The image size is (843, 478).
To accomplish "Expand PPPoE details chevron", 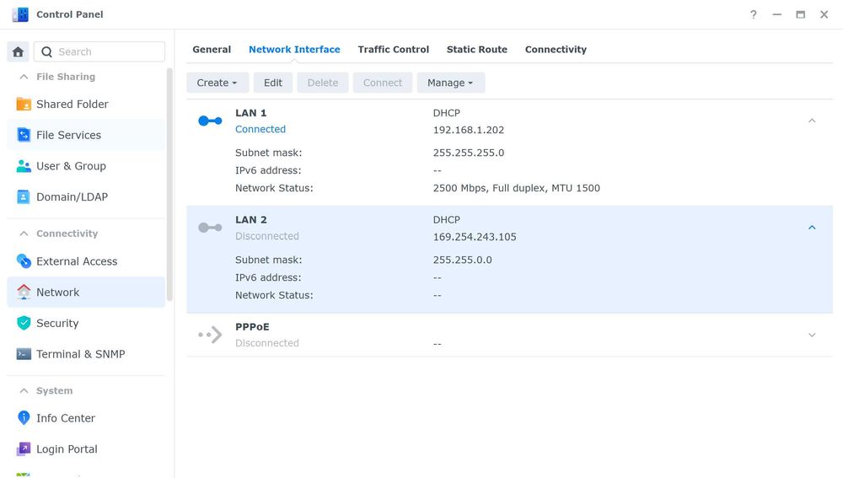I will coord(812,335).
